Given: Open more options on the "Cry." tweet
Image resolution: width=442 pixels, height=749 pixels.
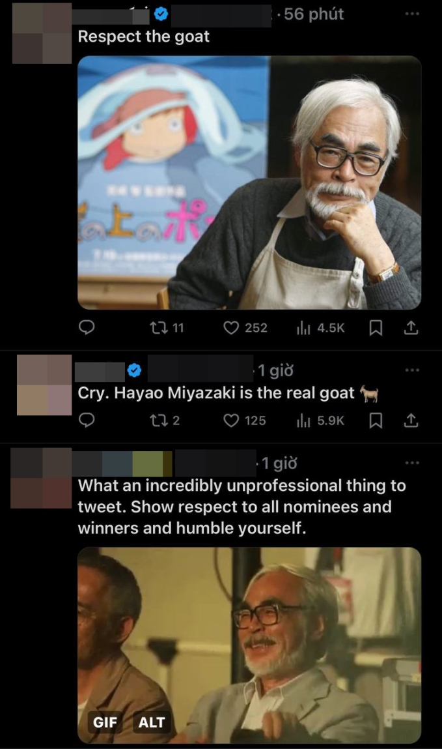Looking at the screenshot, I should [411, 370].
